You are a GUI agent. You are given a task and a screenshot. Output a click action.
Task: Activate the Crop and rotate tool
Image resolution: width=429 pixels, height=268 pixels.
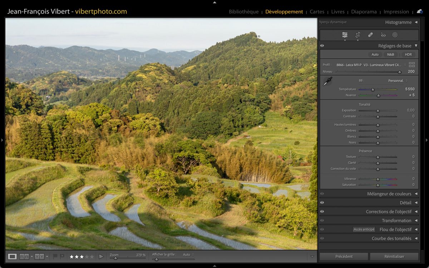point(357,35)
